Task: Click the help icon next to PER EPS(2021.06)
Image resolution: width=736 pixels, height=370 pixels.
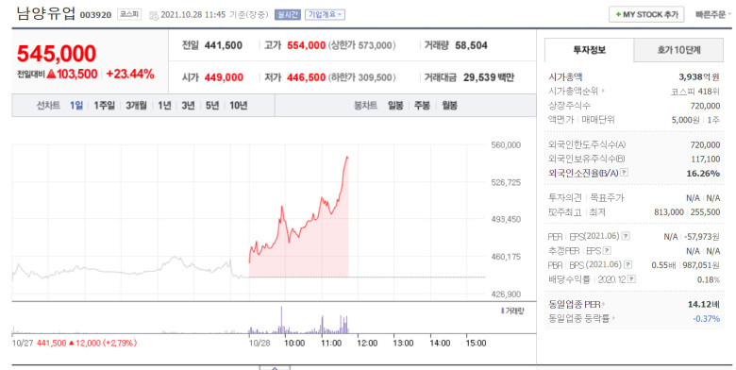Action: [x=626, y=236]
